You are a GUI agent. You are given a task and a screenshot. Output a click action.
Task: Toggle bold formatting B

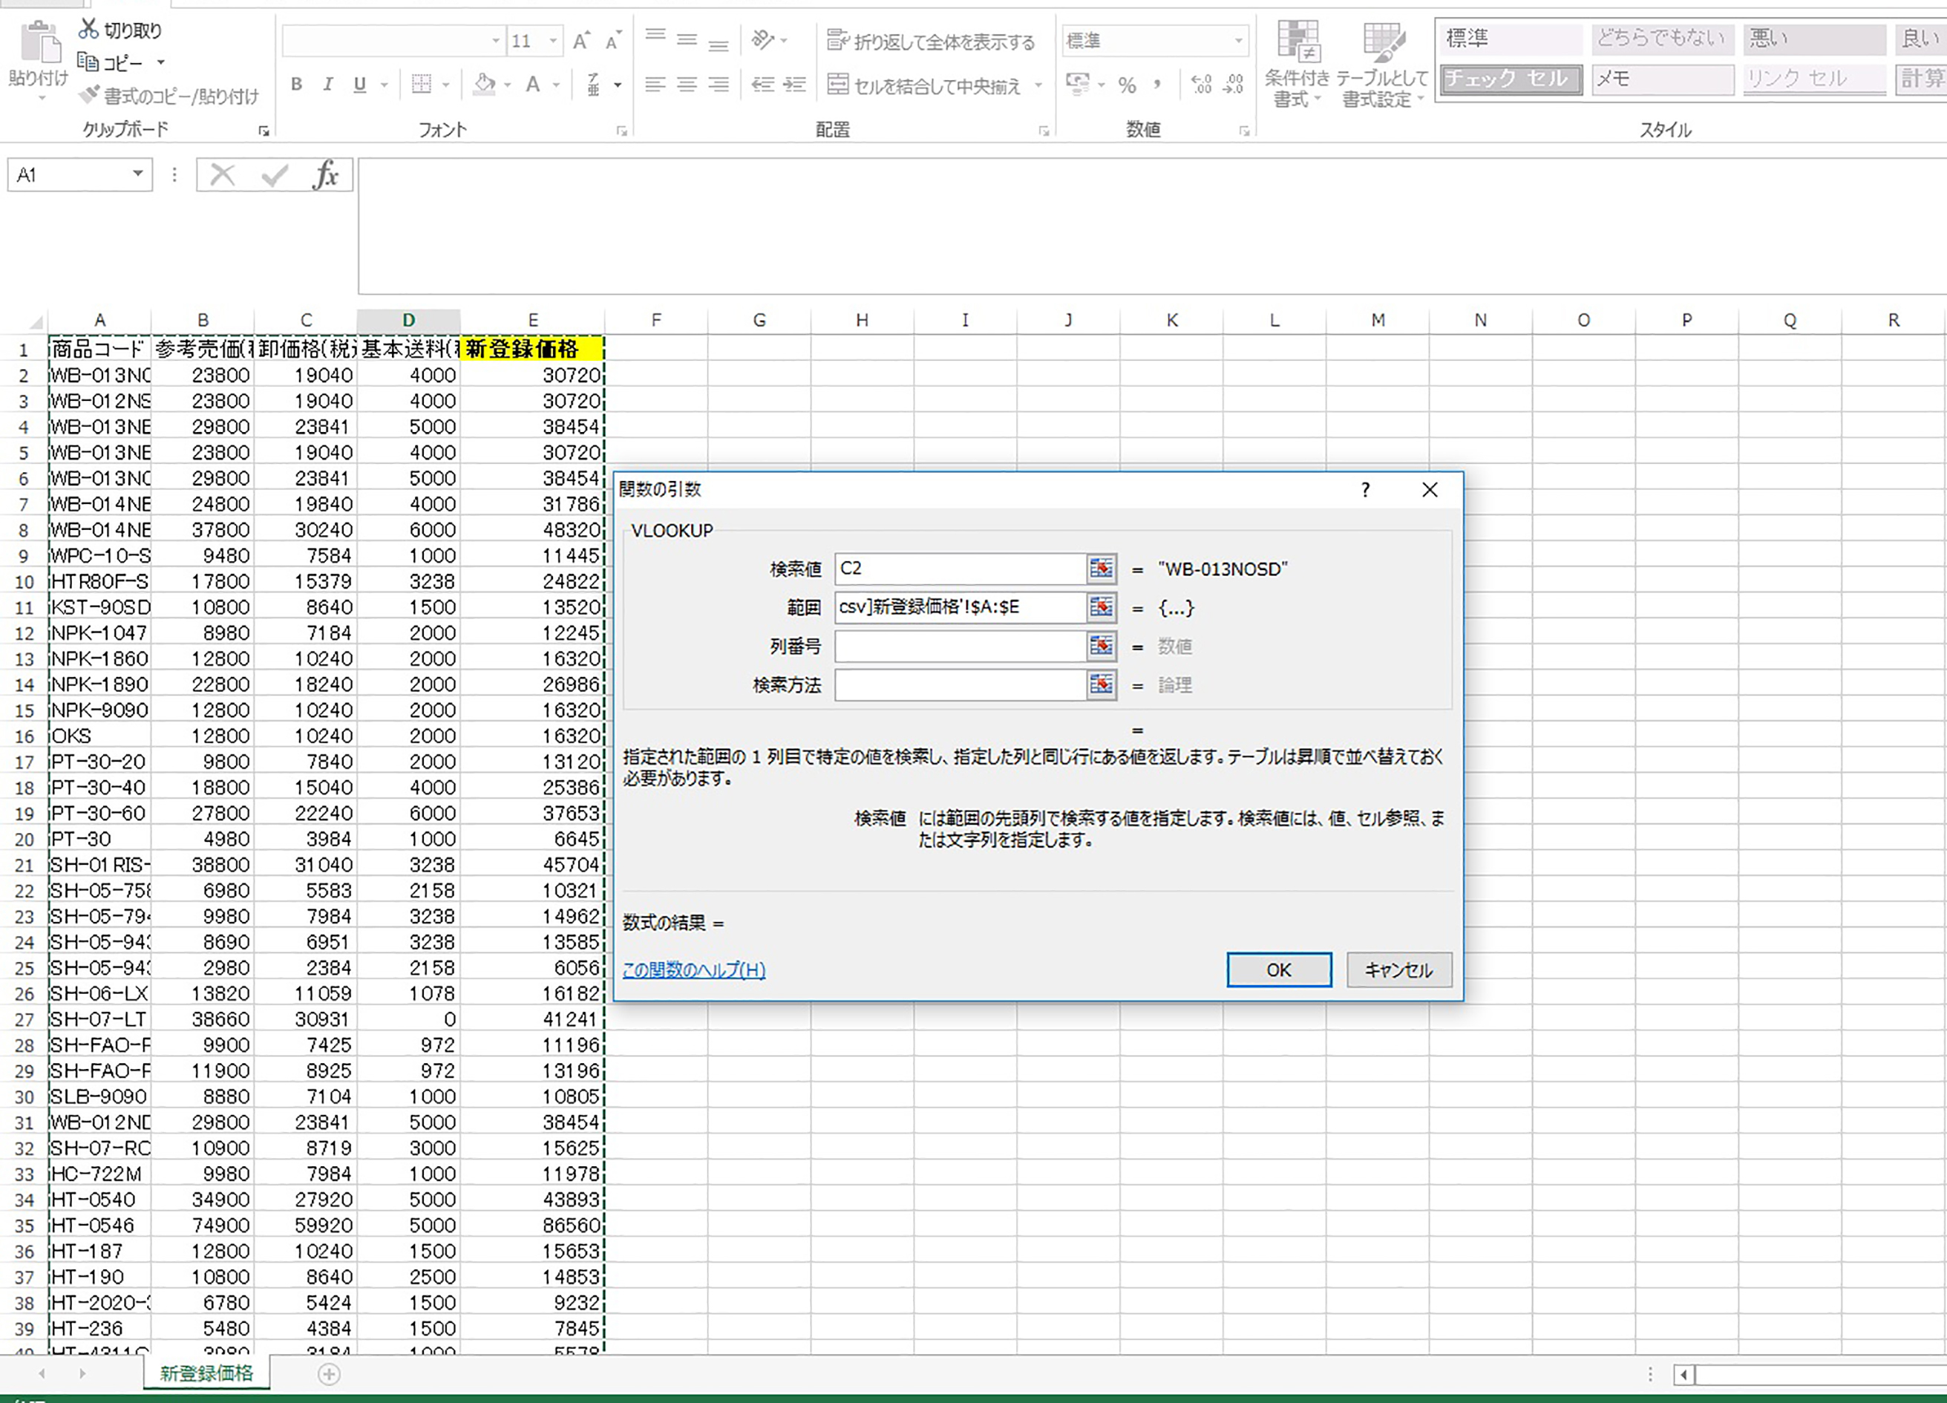(x=296, y=84)
